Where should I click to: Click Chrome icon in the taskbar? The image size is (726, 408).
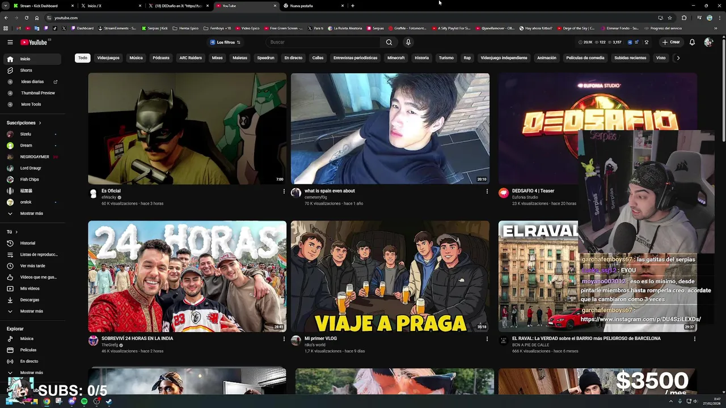coord(47,401)
